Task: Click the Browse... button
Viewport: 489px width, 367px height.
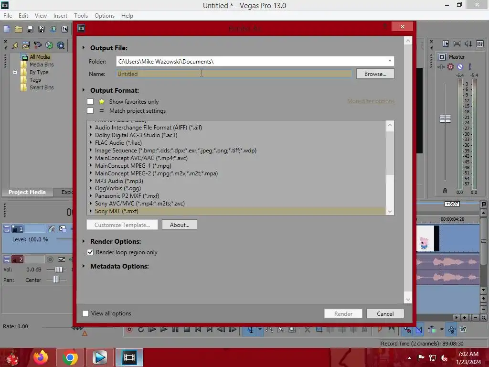Action: [x=375, y=74]
